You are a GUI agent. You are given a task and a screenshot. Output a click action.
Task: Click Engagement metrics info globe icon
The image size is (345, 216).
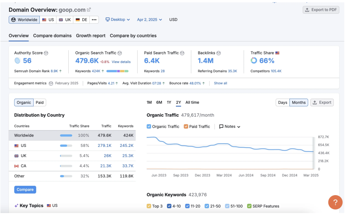tap(51, 83)
